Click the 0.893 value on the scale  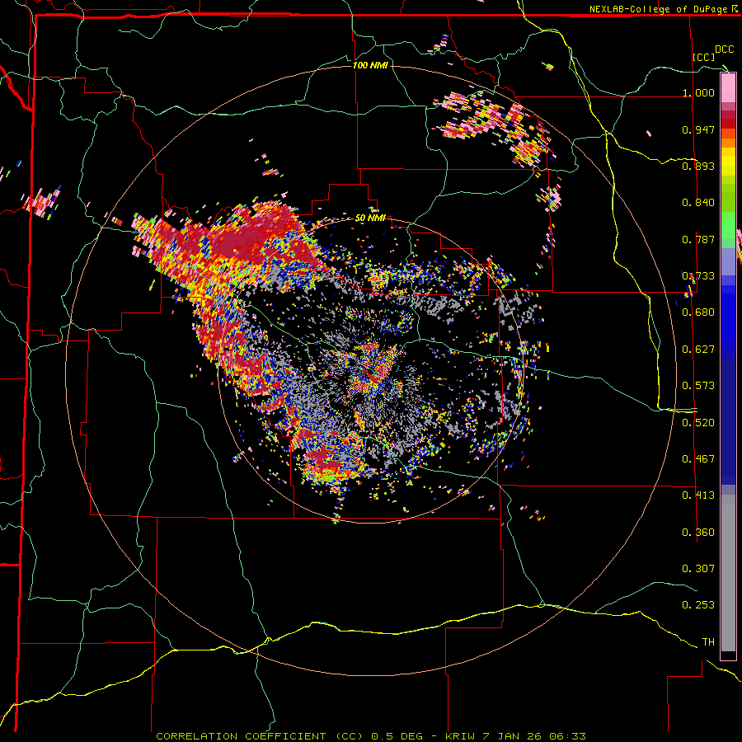click(x=698, y=166)
